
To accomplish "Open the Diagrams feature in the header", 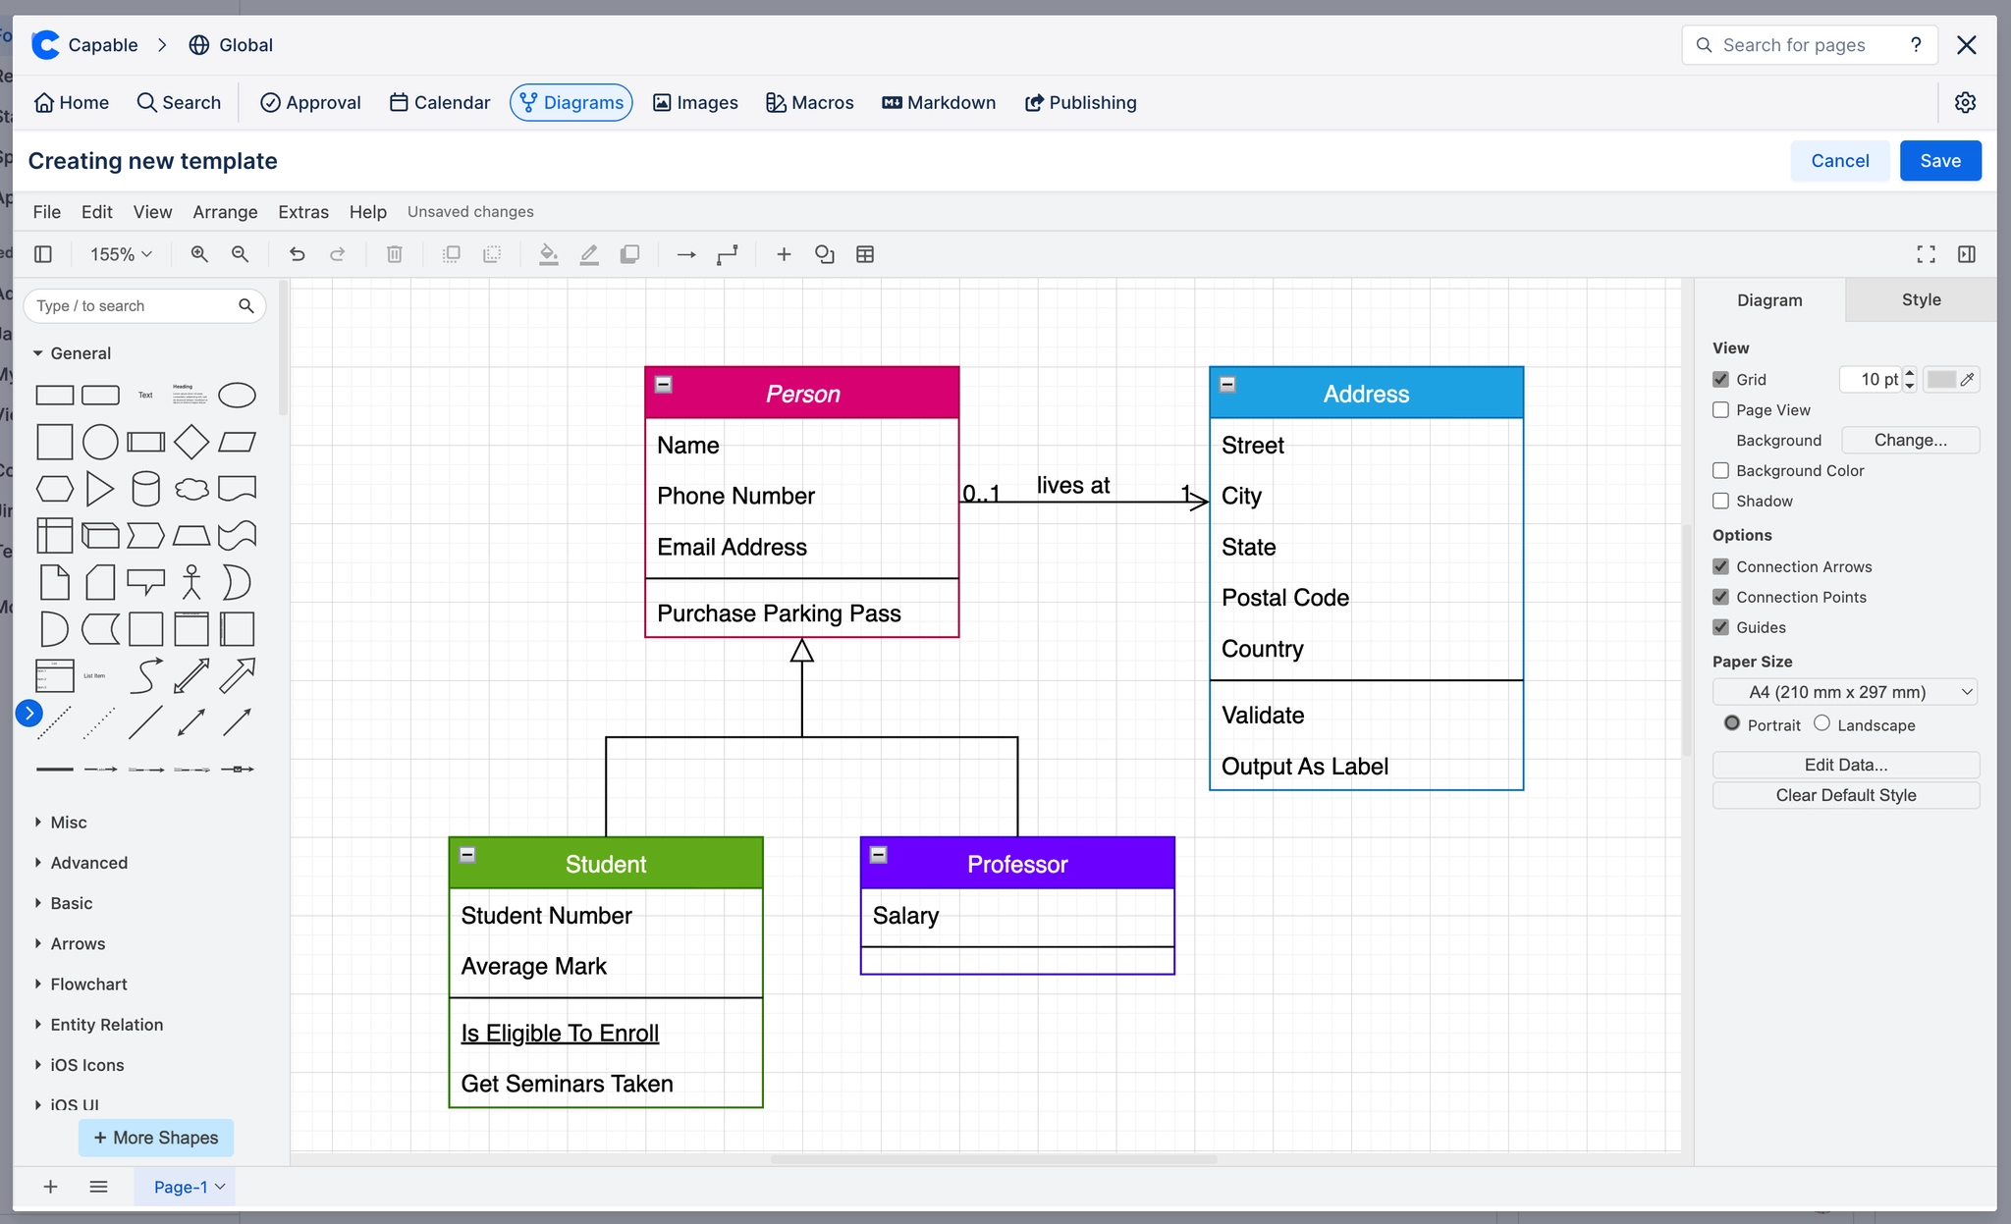I will 571,102.
